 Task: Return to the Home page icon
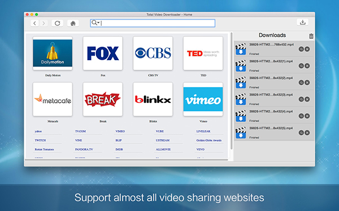73,23
